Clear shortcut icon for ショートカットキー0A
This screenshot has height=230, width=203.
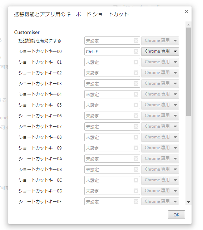pyautogui.click(x=136, y=158)
